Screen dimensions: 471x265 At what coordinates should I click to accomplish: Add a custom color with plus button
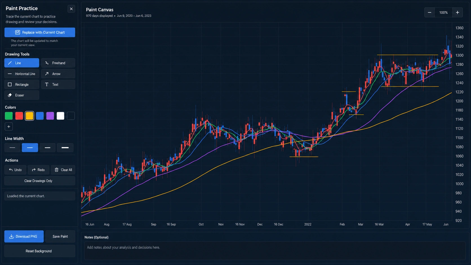9,127
